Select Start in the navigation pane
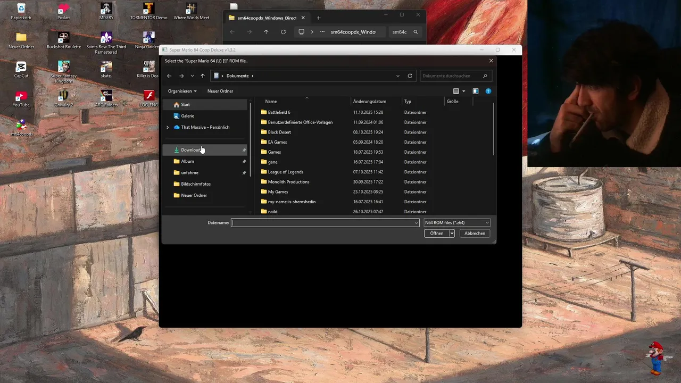This screenshot has width=681, height=383. [x=205, y=105]
